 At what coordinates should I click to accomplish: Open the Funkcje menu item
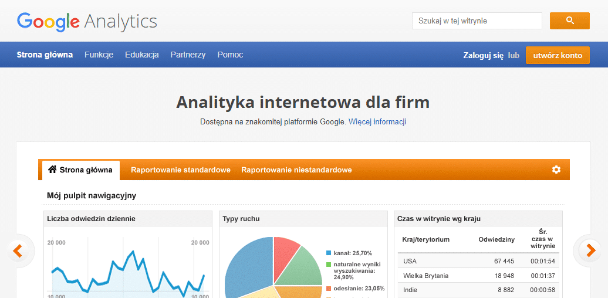pyautogui.click(x=99, y=55)
